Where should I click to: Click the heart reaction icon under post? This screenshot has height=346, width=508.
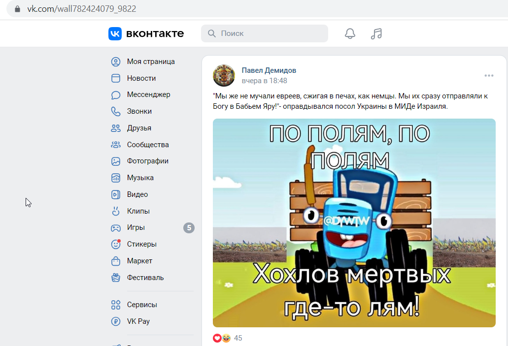click(217, 338)
